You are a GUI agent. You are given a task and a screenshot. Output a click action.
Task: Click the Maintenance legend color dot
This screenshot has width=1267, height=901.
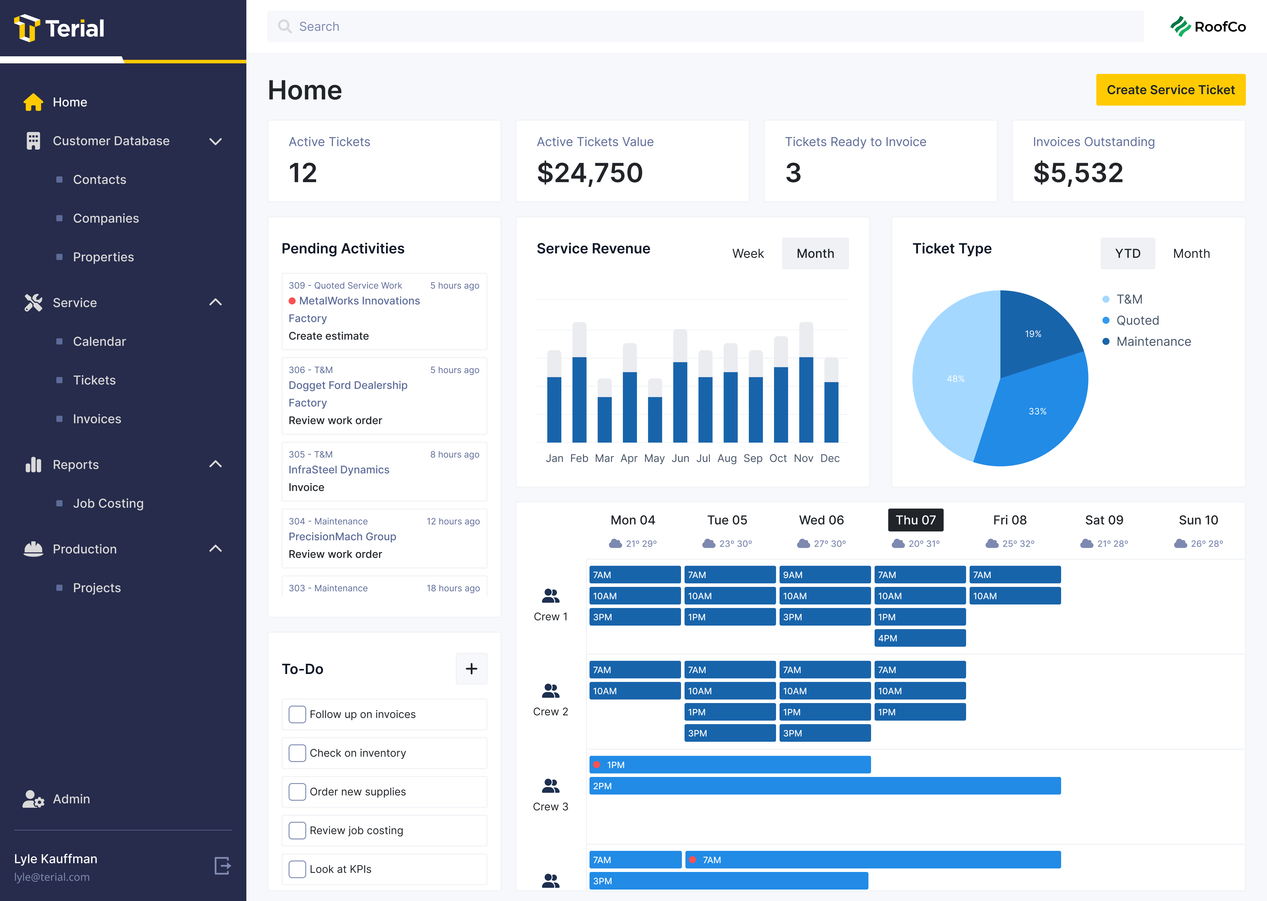pyautogui.click(x=1106, y=342)
